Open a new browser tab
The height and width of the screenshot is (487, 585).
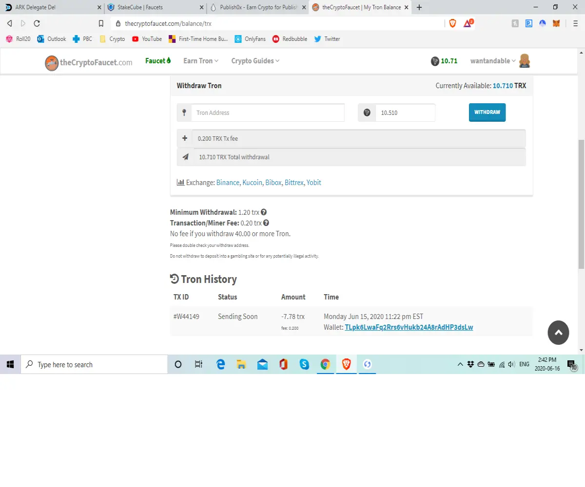pos(419,7)
